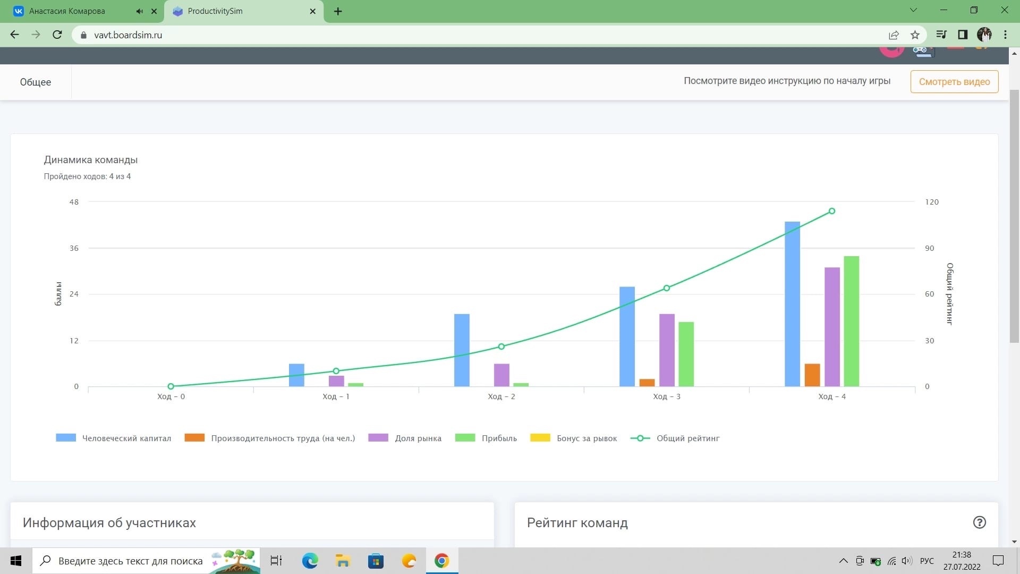This screenshot has width=1020, height=574.
Task: Open the media control icon in Chrome toolbar
Action: click(941, 35)
